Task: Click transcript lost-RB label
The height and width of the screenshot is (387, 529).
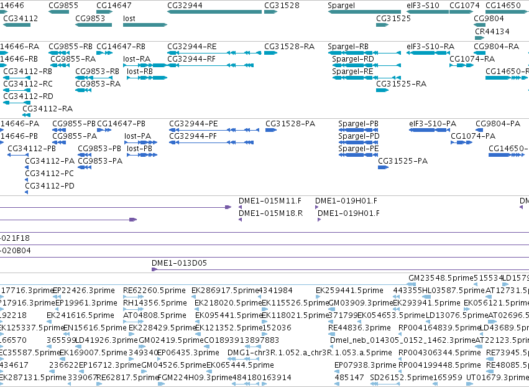Action: click(x=140, y=72)
